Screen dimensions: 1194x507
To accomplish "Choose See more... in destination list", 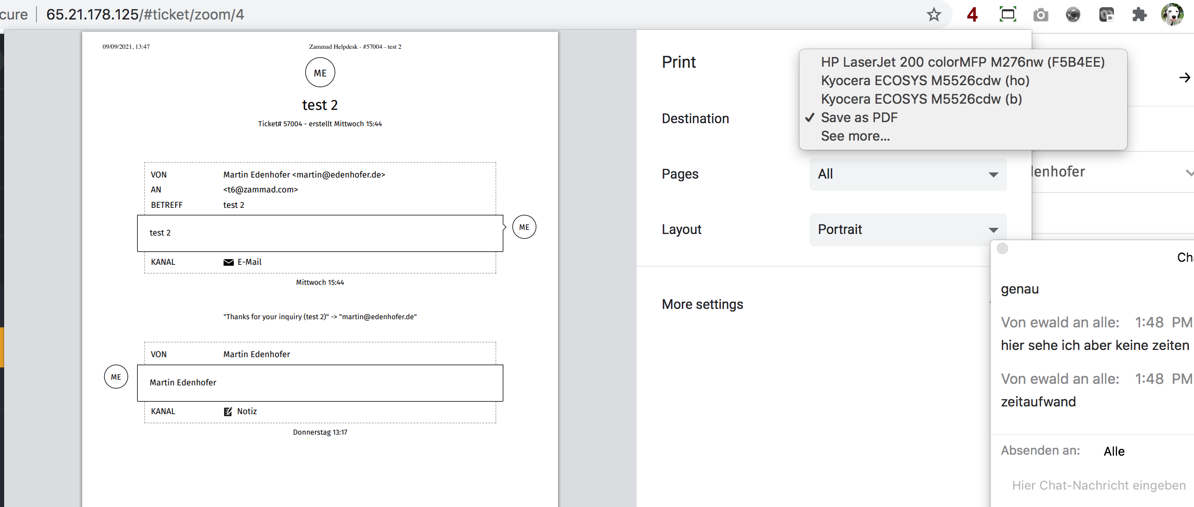I will pos(963,136).
